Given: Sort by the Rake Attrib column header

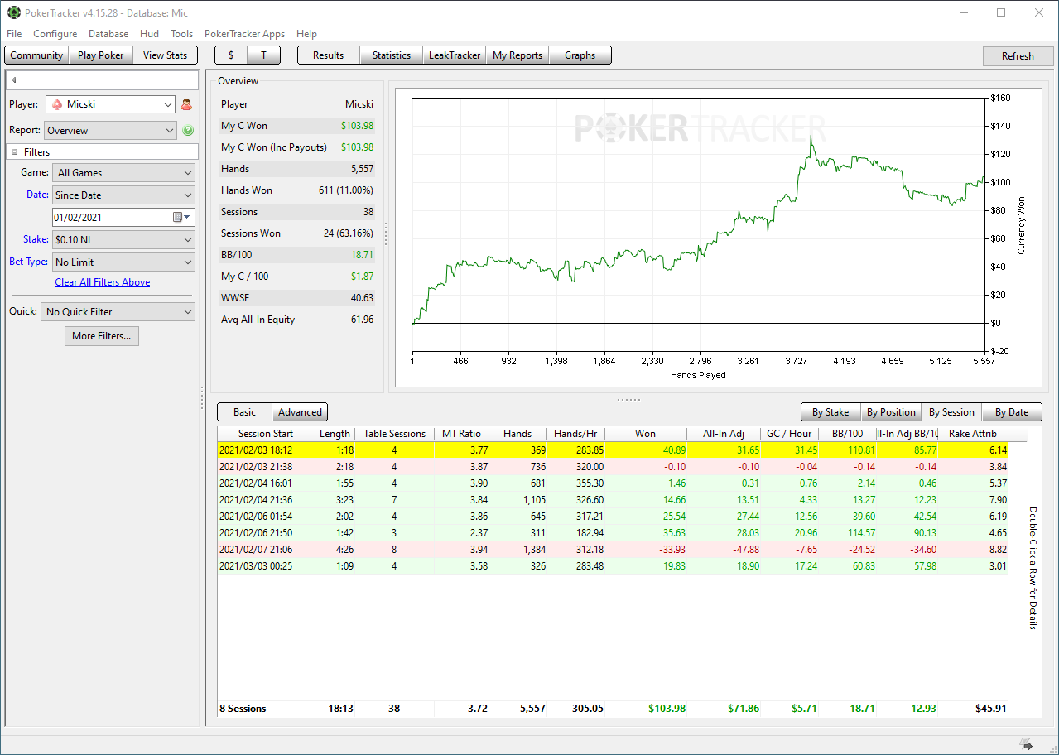Looking at the screenshot, I should [973, 434].
